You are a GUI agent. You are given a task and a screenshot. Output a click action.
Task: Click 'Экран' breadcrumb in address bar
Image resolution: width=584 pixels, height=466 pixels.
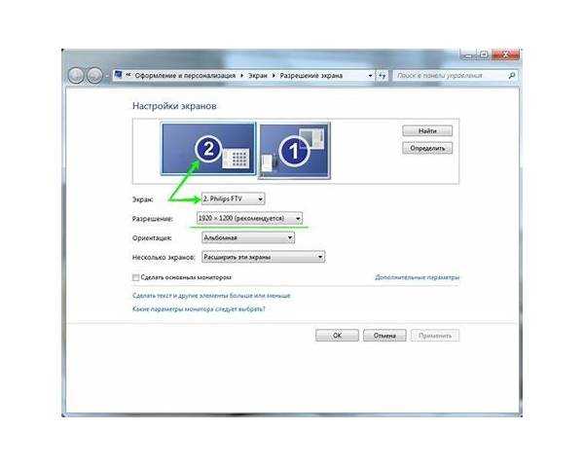tap(258, 76)
